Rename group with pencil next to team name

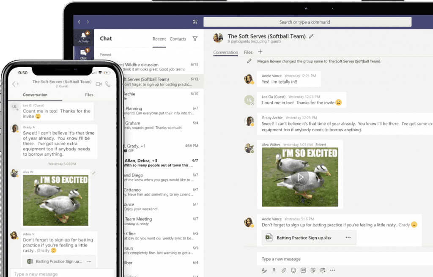click(x=311, y=36)
